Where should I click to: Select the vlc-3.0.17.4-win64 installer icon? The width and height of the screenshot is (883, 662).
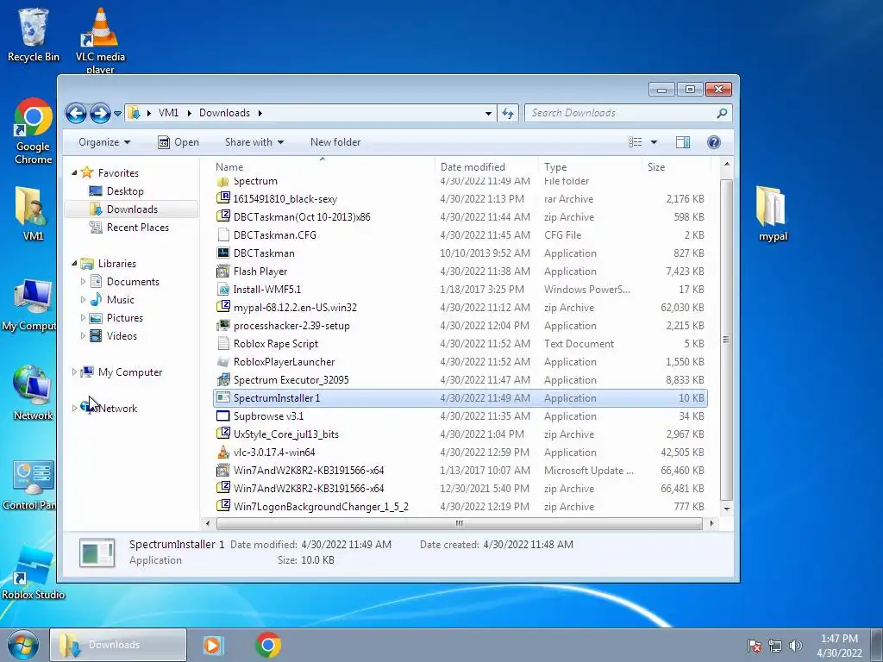[223, 452]
